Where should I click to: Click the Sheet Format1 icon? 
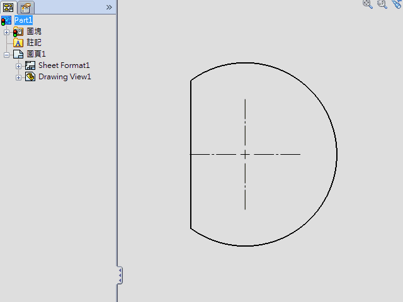tap(30, 65)
